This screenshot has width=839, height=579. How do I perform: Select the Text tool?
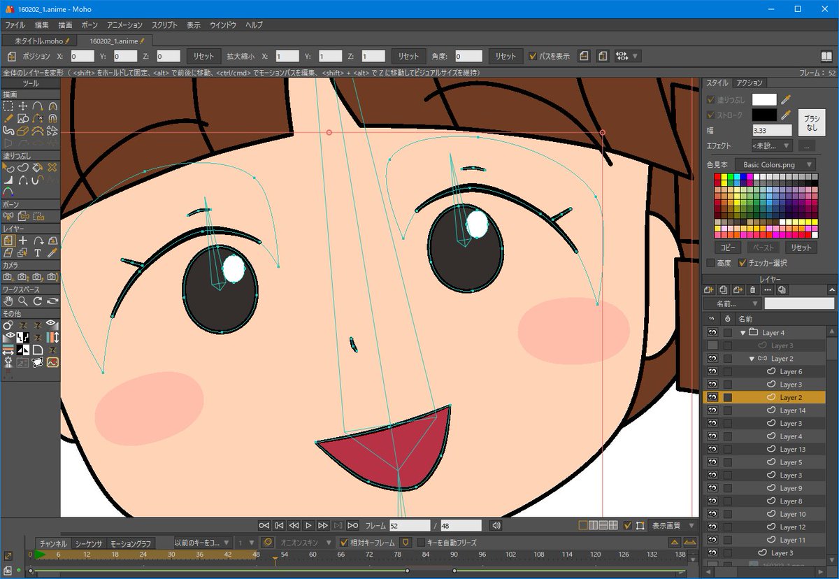click(38, 252)
